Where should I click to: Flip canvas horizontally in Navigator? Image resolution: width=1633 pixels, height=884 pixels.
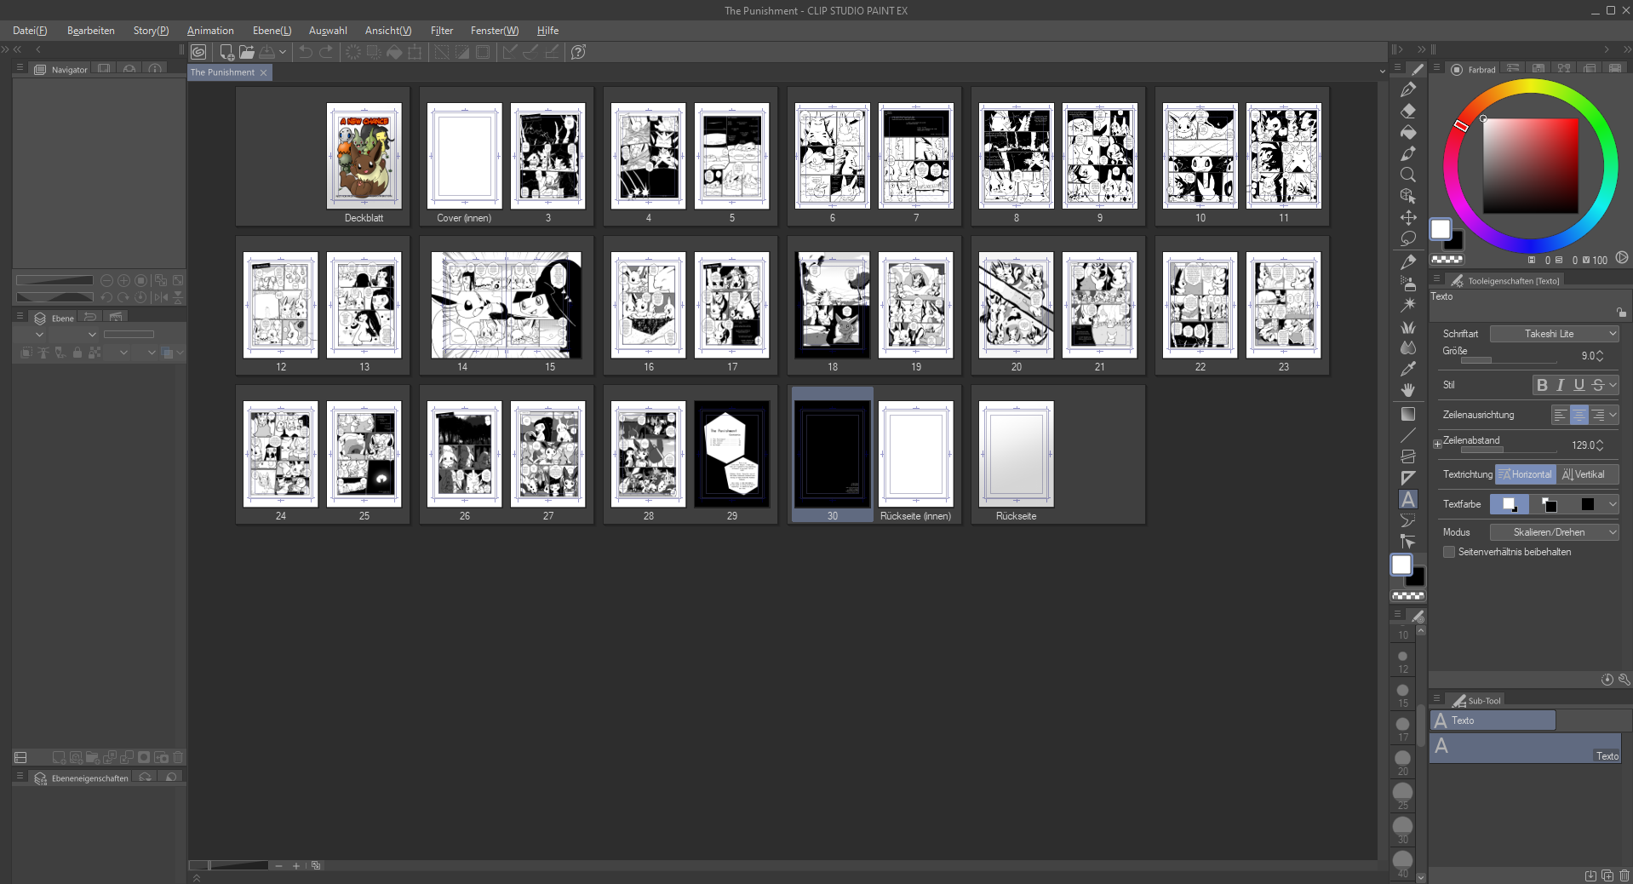pos(160,297)
